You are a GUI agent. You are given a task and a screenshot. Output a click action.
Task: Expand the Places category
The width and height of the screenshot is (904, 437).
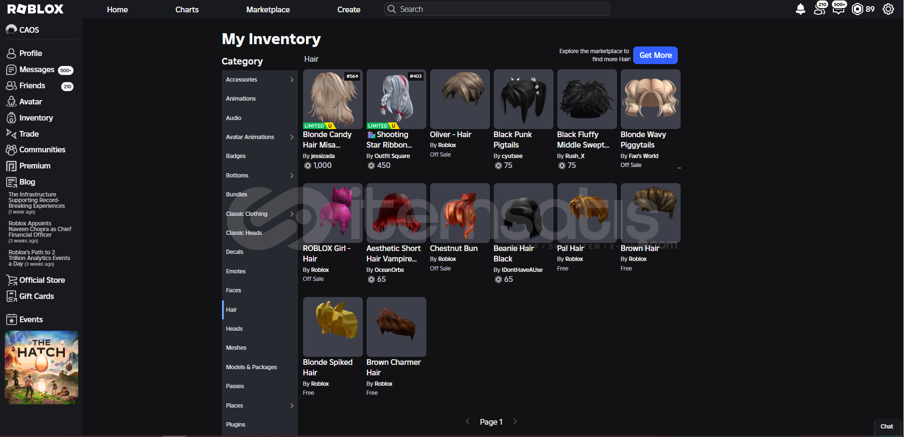[x=292, y=406]
